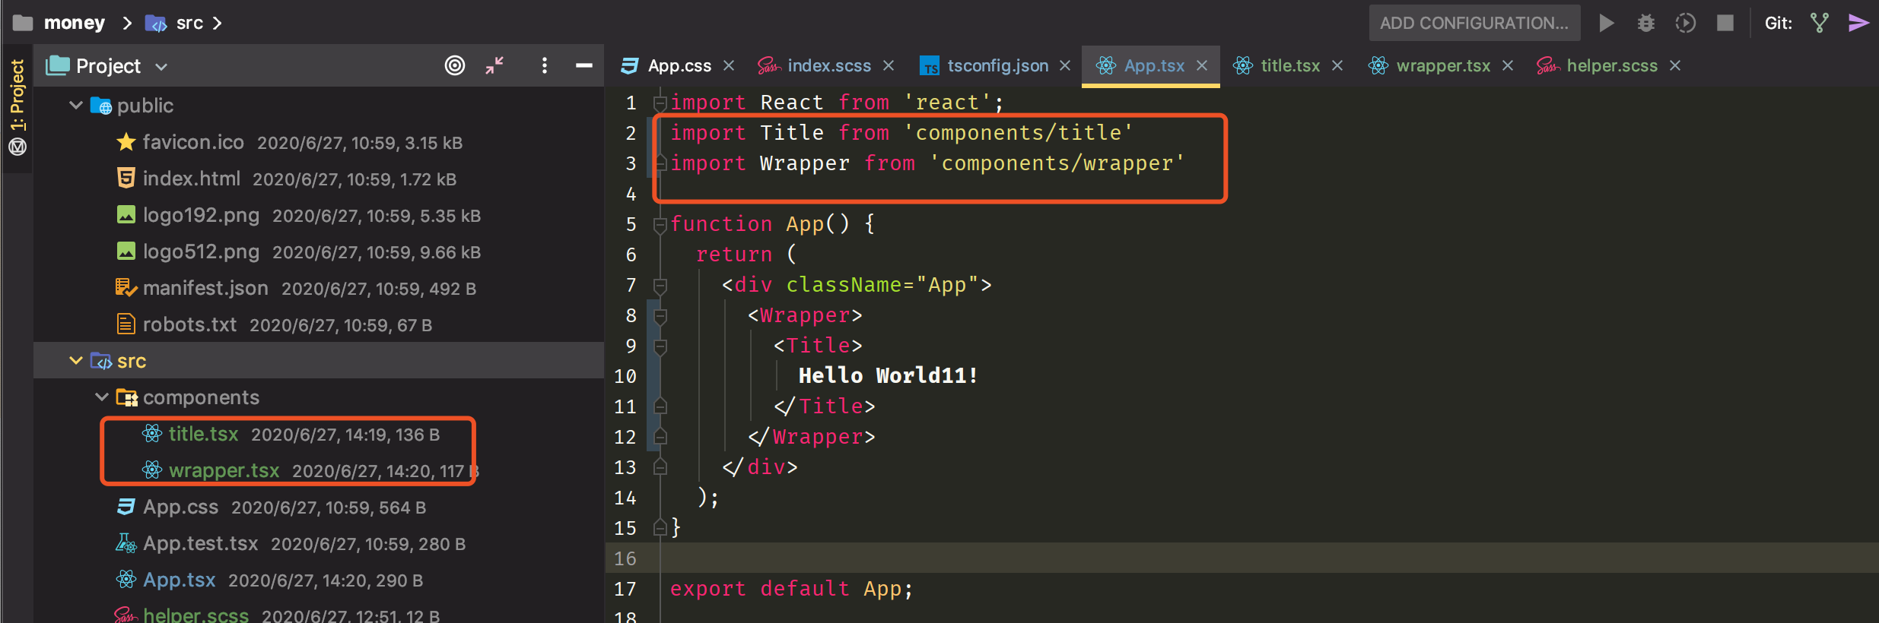Click chevron after src in breadcrumb

(x=218, y=24)
